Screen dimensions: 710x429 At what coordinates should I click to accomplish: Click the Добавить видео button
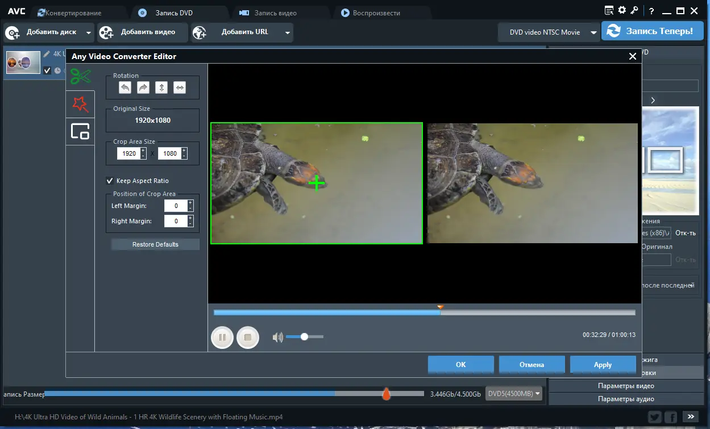point(142,32)
